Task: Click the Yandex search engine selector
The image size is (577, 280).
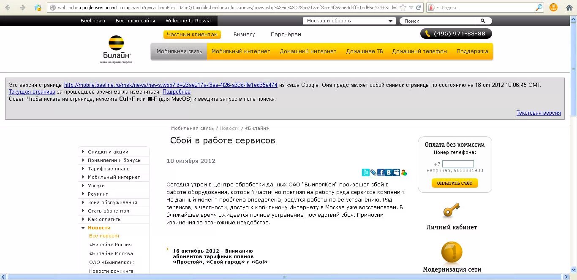Action: tap(433, 8)
